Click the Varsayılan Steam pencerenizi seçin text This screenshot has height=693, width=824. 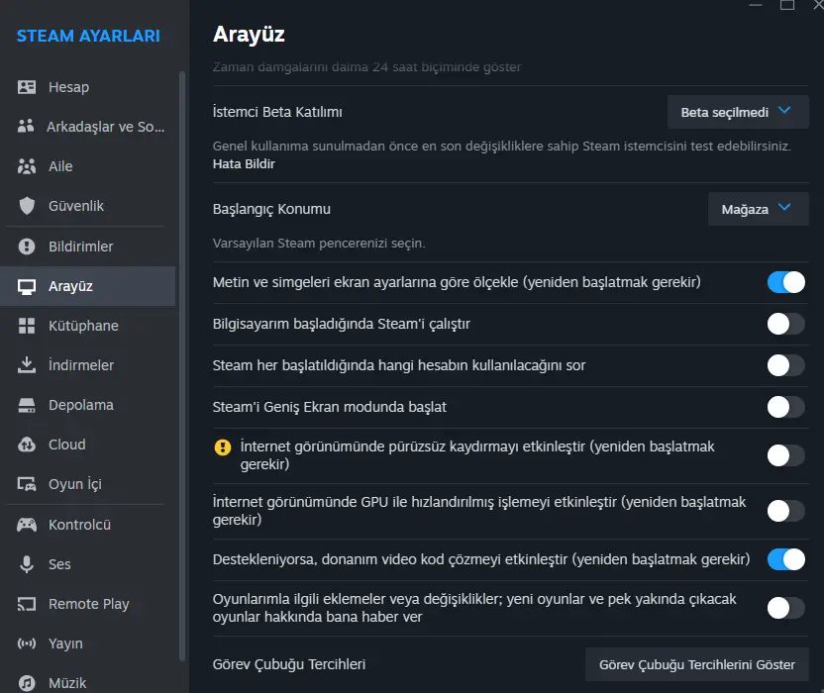tap(319, 244)
